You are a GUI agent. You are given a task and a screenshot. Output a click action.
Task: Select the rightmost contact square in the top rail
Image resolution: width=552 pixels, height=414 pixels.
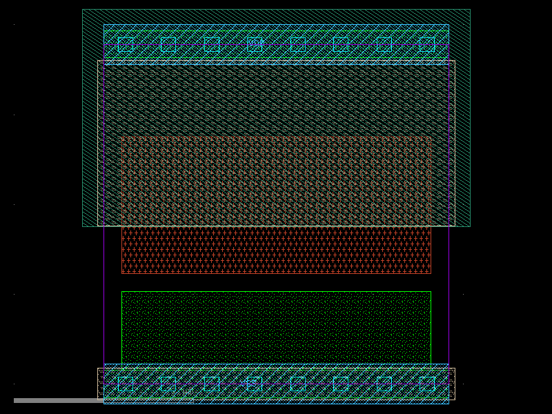427,45
